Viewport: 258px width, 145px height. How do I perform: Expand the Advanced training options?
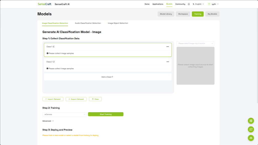pos(48,121)
